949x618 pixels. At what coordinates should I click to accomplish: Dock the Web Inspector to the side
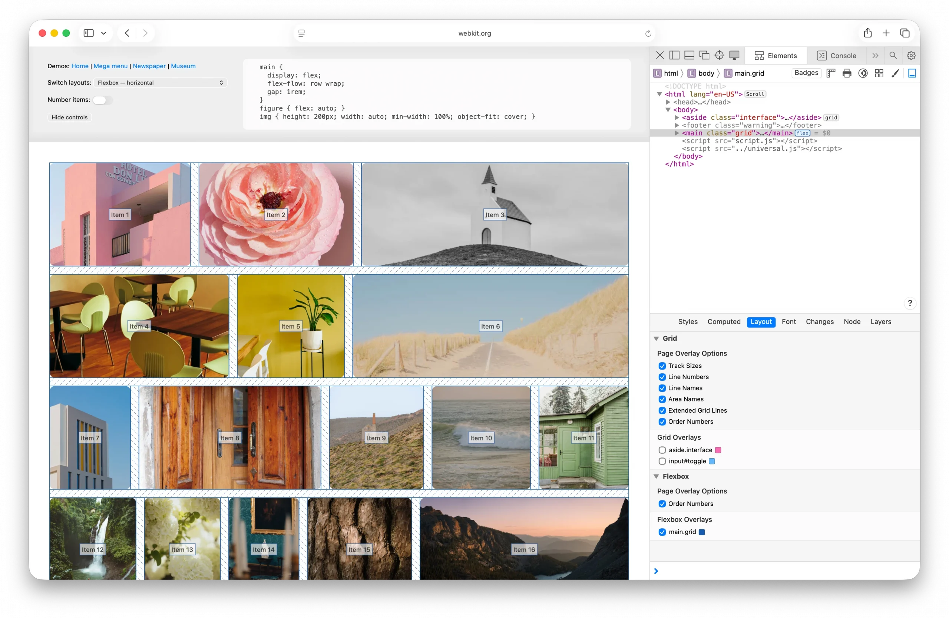(x=674, y=55)
